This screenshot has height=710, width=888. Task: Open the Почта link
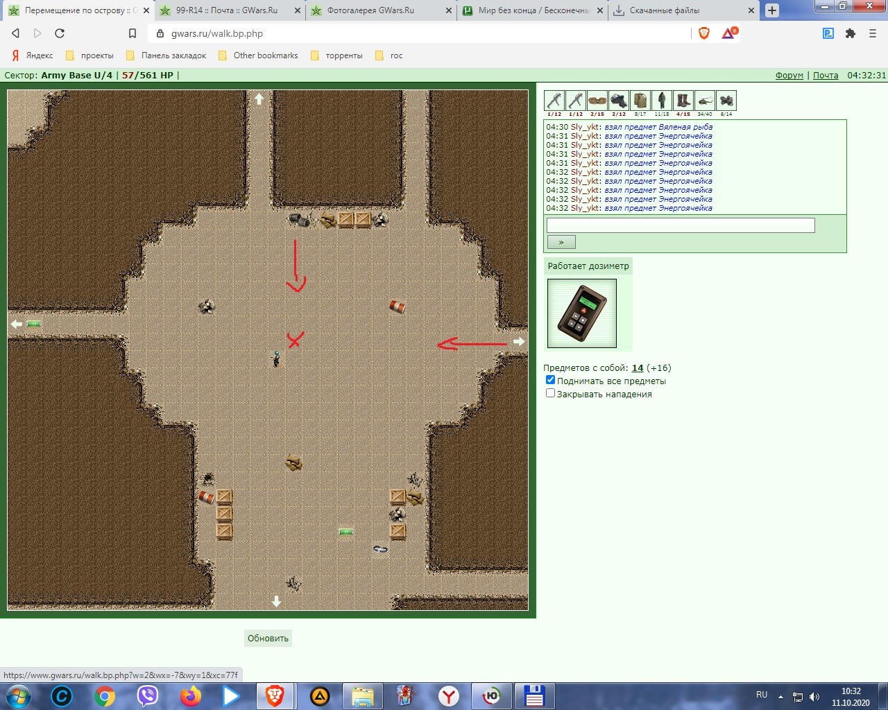pyautogui.click(x=826, y=76)
